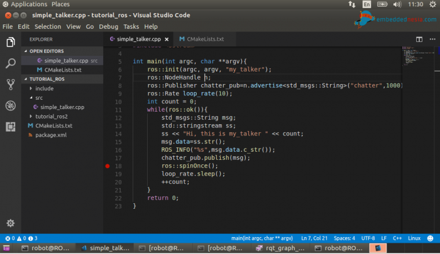Open the system power gear menu
The width and height of the screenshot is (440, 254).
(432, 4)
